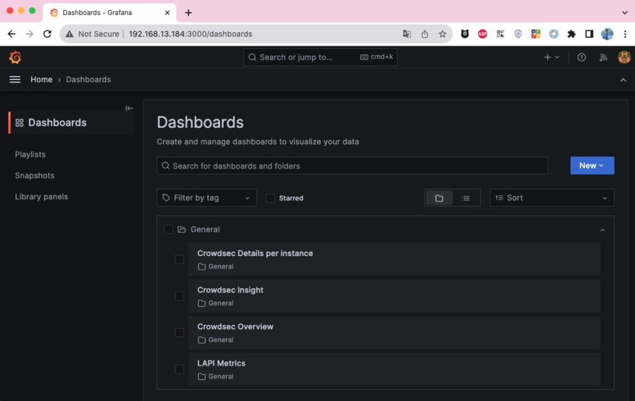Open the Adblock Plus extension icon

click(x=482, y=34)
